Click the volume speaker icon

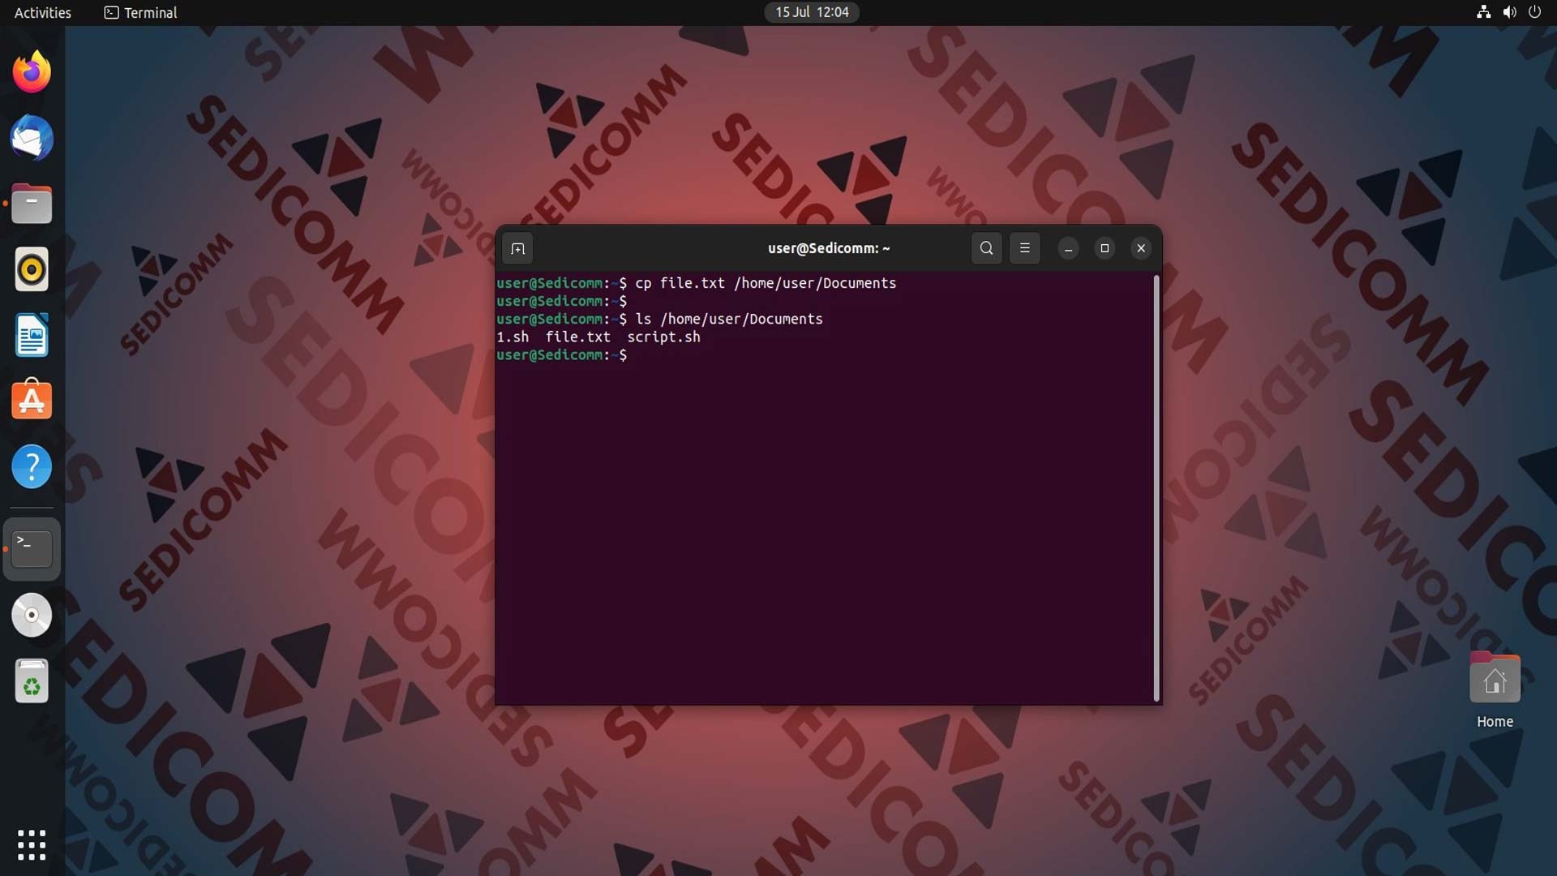click(x=1509, y=12)
